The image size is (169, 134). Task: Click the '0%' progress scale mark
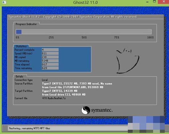pos(17,37)
